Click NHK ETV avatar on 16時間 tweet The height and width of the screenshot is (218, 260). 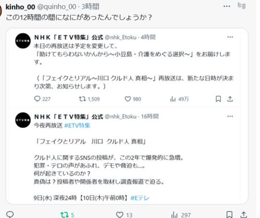[x=23, y=120]
